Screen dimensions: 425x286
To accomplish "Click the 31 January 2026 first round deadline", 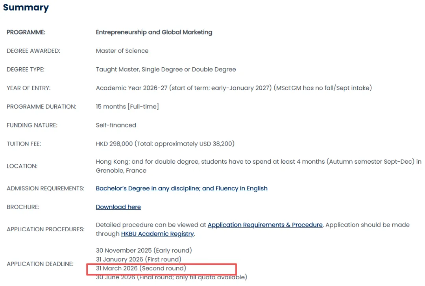I will (139, 259).
